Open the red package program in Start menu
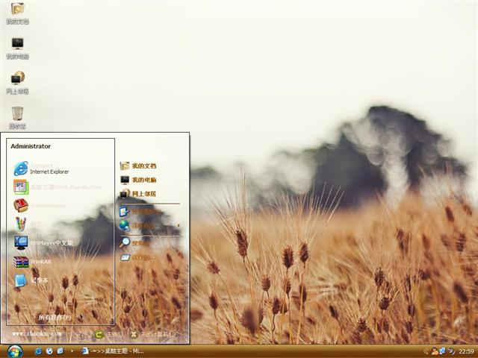The height and width of the screenshot is (358, 478). coord(40,206)
